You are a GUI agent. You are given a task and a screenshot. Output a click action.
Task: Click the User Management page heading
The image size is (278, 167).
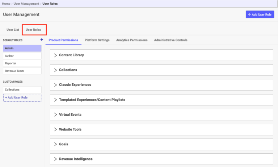(x=21, y=14)
